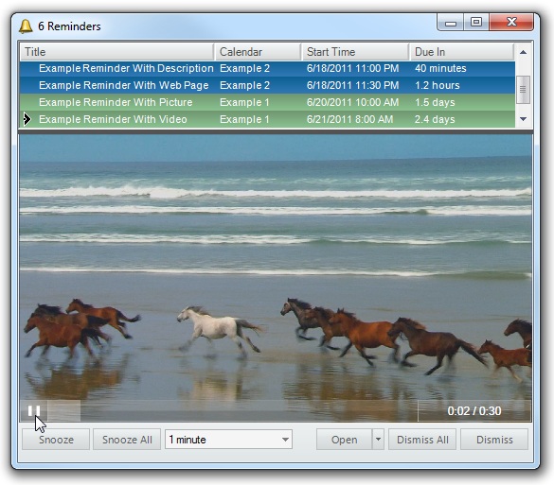The width and height of the screenshot is (554, 485).
Task: Select 'Example Reminder With Description' row
Action: pos(267,68)
